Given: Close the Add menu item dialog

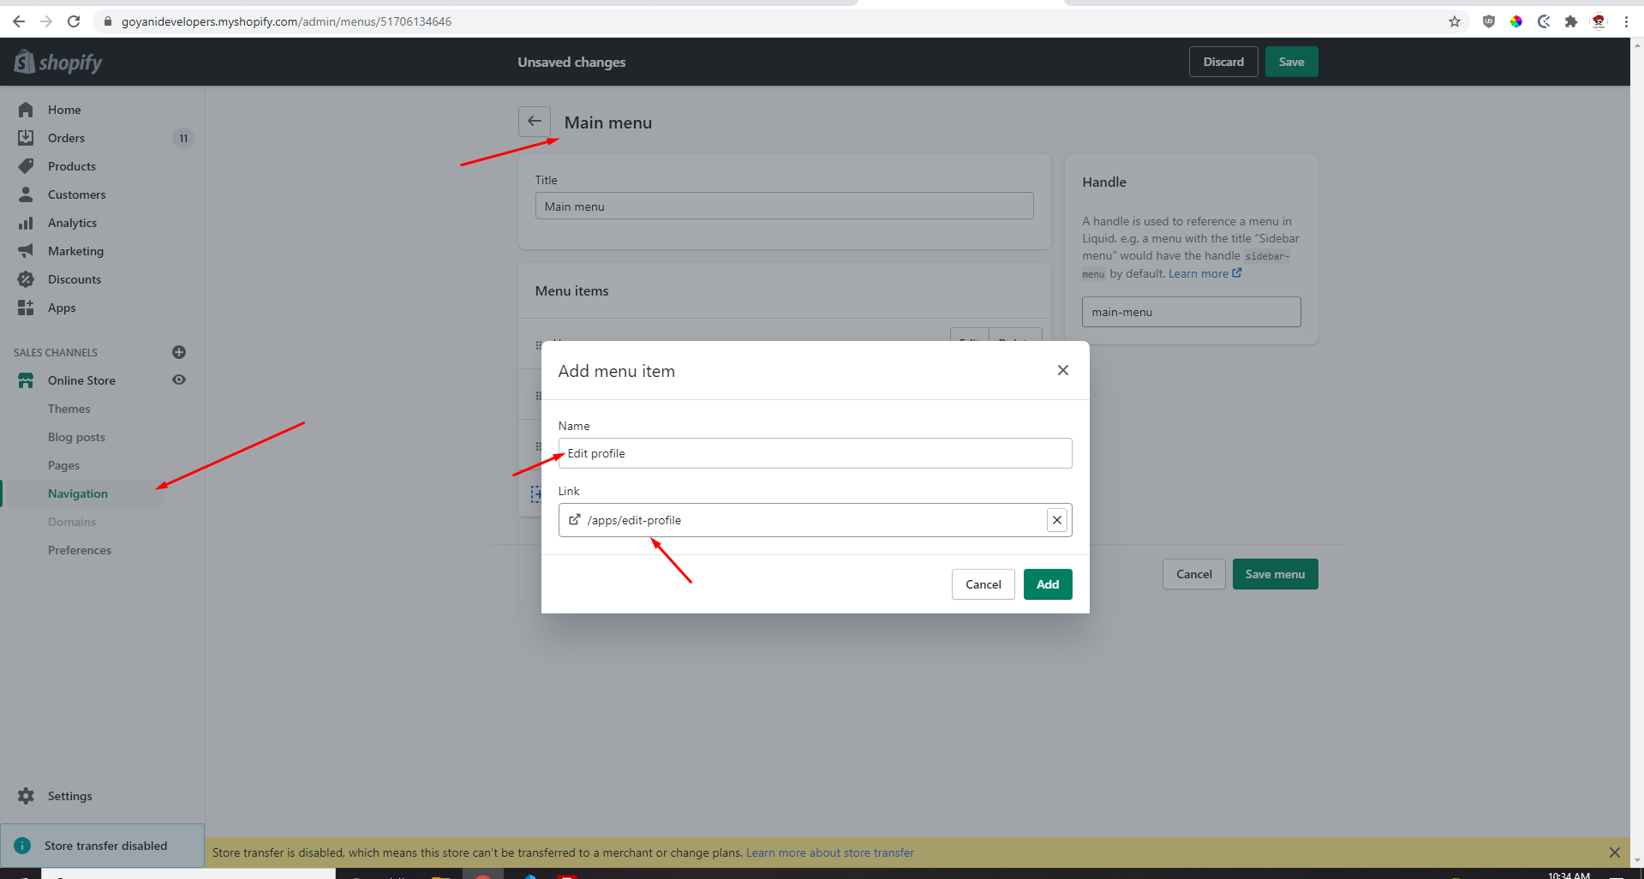Looking at the screenshot, I should click(x=1063, y=370).
